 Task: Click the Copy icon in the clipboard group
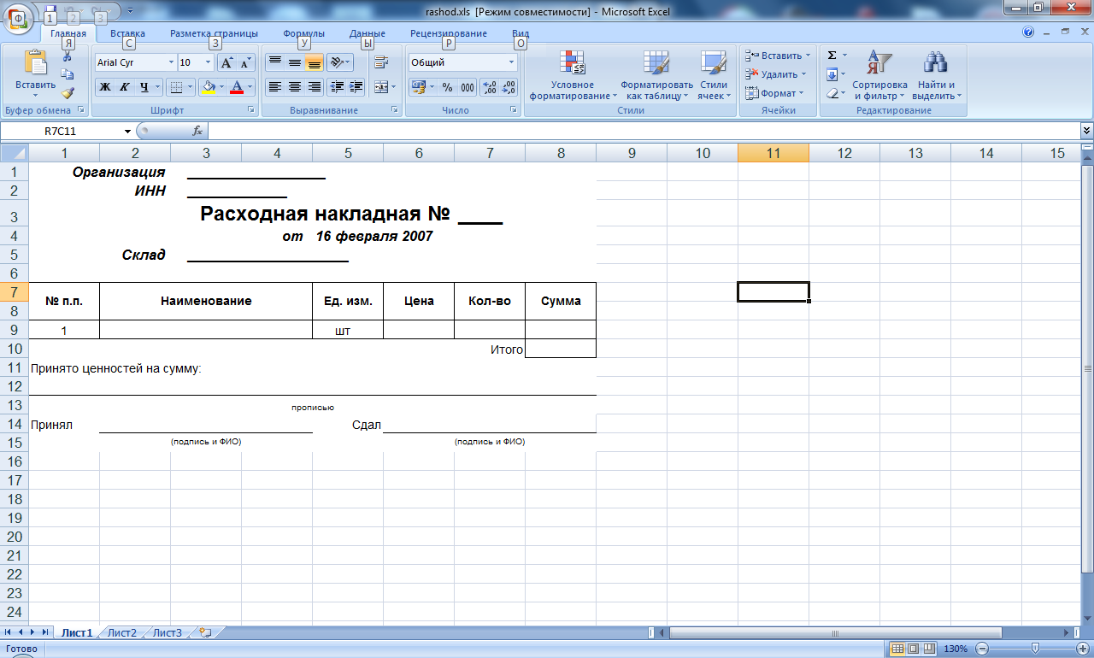pos(68,74)
